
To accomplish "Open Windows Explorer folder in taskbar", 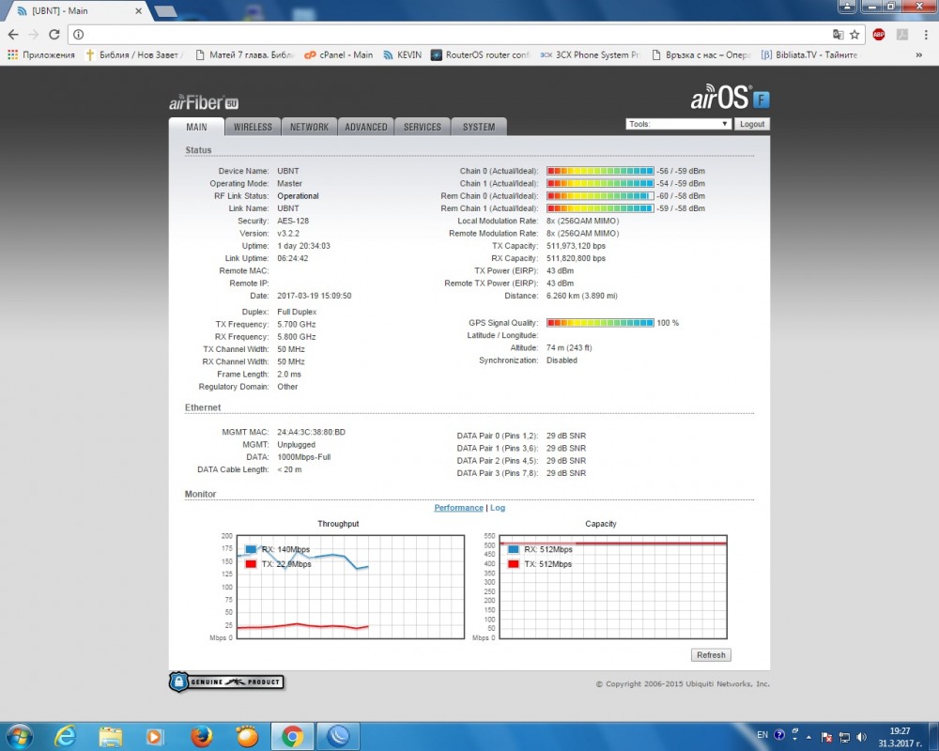I will (111, 736).
